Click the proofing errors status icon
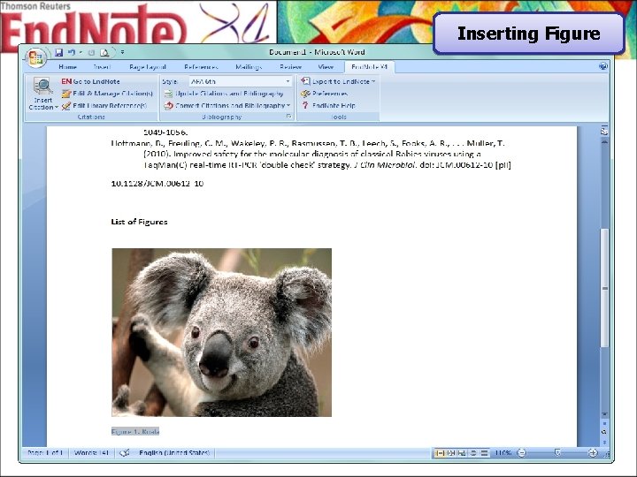The height and width of the screenshot is (477, 637). click(125, 452)
